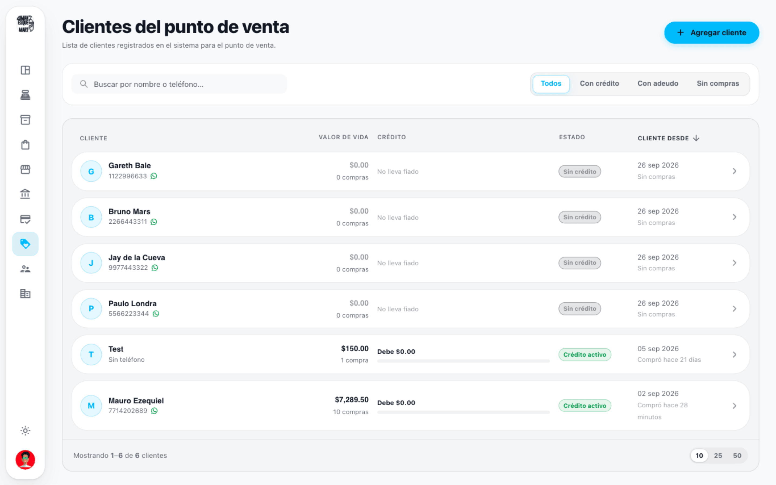Viewport: 776px width, 485px height.
Task: Click the G avatar for Gareth Bale
Action: coord(91,171)
